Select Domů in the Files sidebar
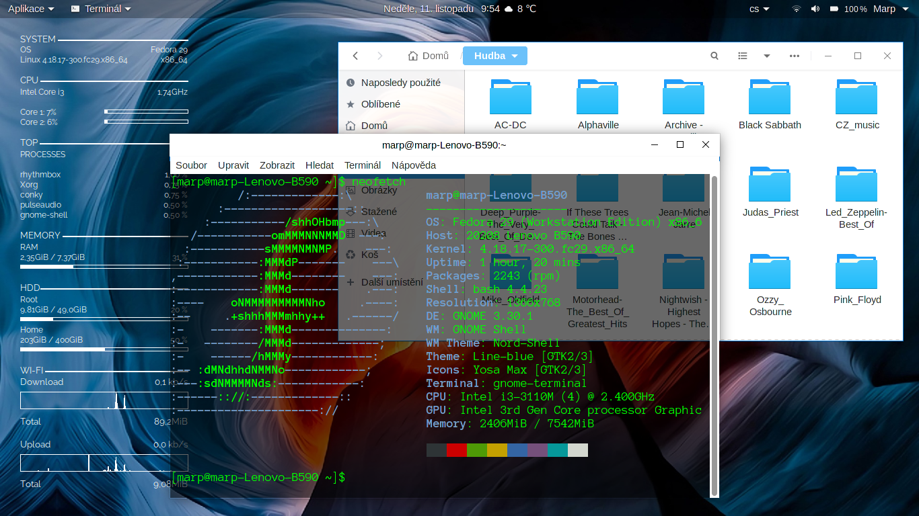919x516 pixels. [401, 126]
